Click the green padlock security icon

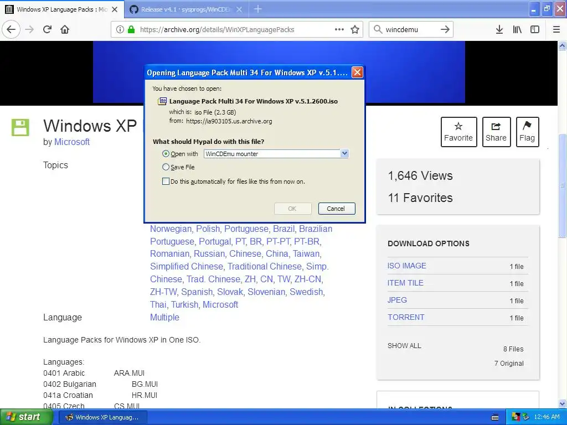tap(131, 30)
